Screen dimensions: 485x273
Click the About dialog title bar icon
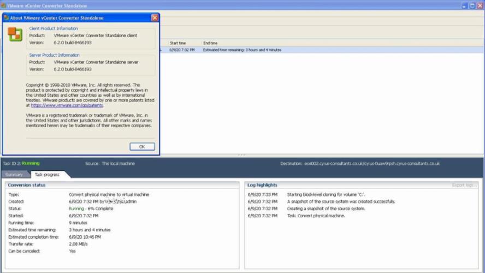point(6,17)
